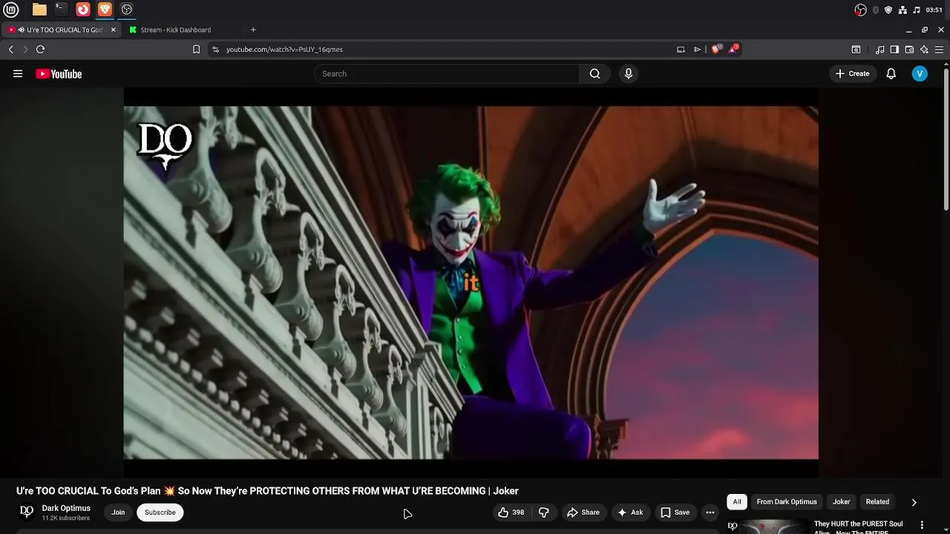Go forward with the browser forward arrow
Screen dimensions: 950x534
25,49
